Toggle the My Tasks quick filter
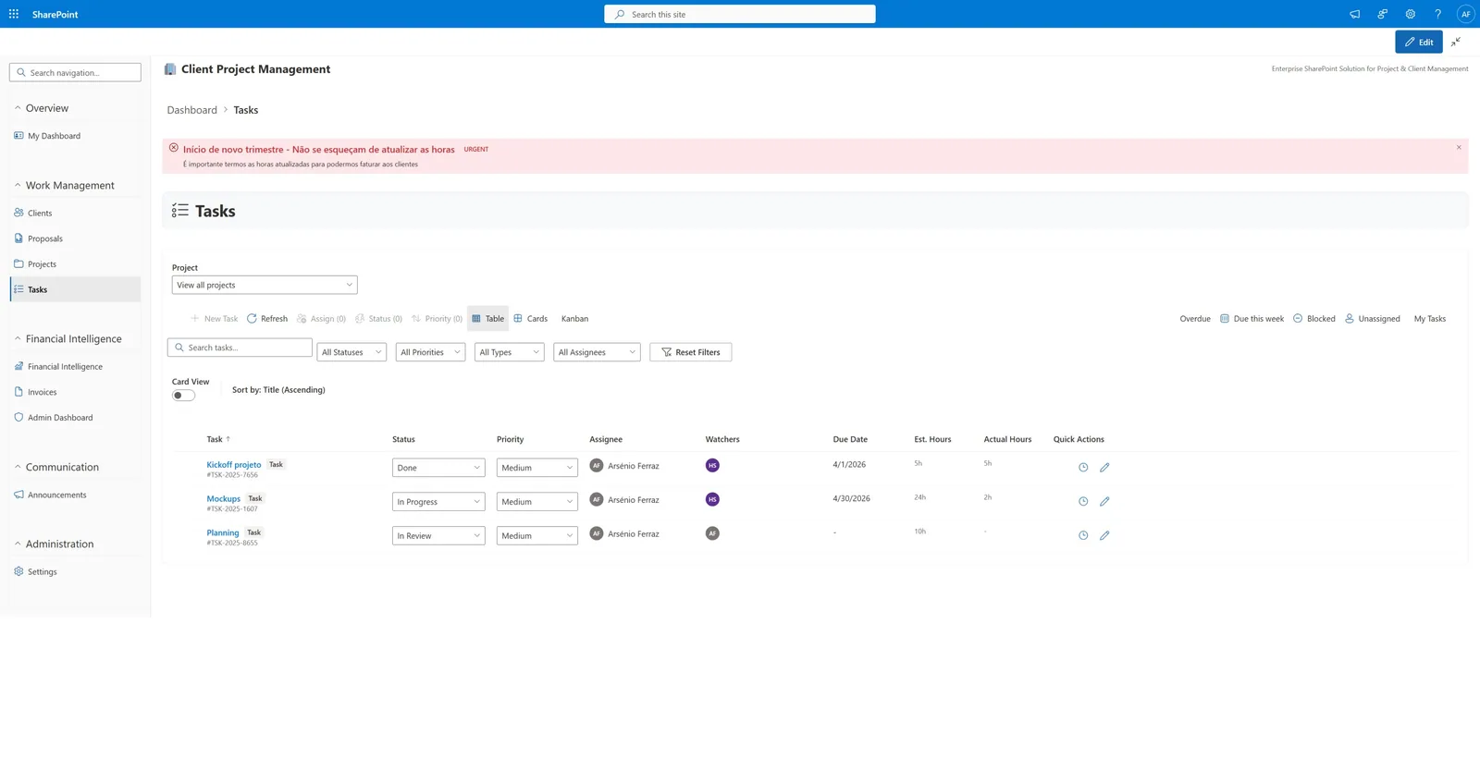The height and width of the screenshot is (758, 1480). click(x=1430, y=318)
